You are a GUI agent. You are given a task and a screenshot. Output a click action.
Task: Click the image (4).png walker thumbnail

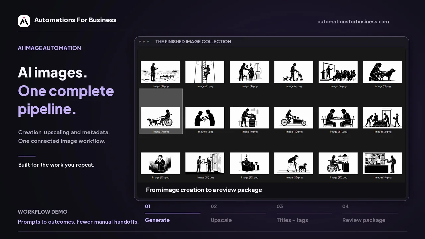coord(294,72)
